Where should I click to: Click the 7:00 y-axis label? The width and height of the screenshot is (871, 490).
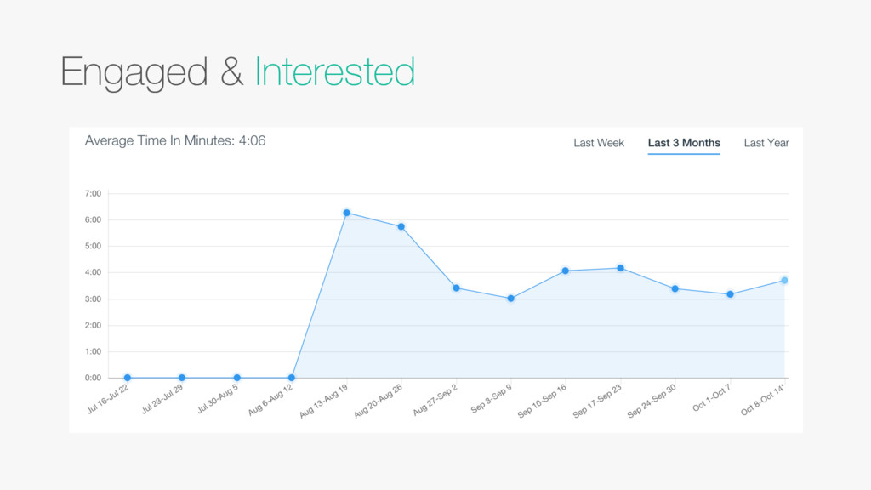click(x=93, y=194)
